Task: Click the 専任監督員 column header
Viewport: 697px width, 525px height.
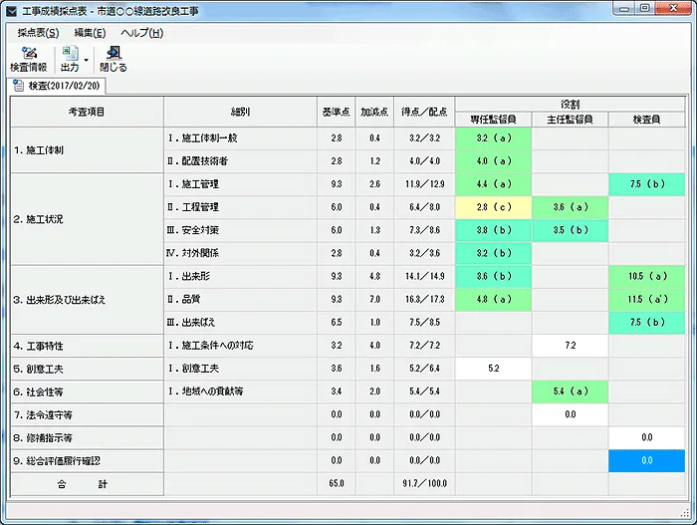Action: tap(493, 119)
